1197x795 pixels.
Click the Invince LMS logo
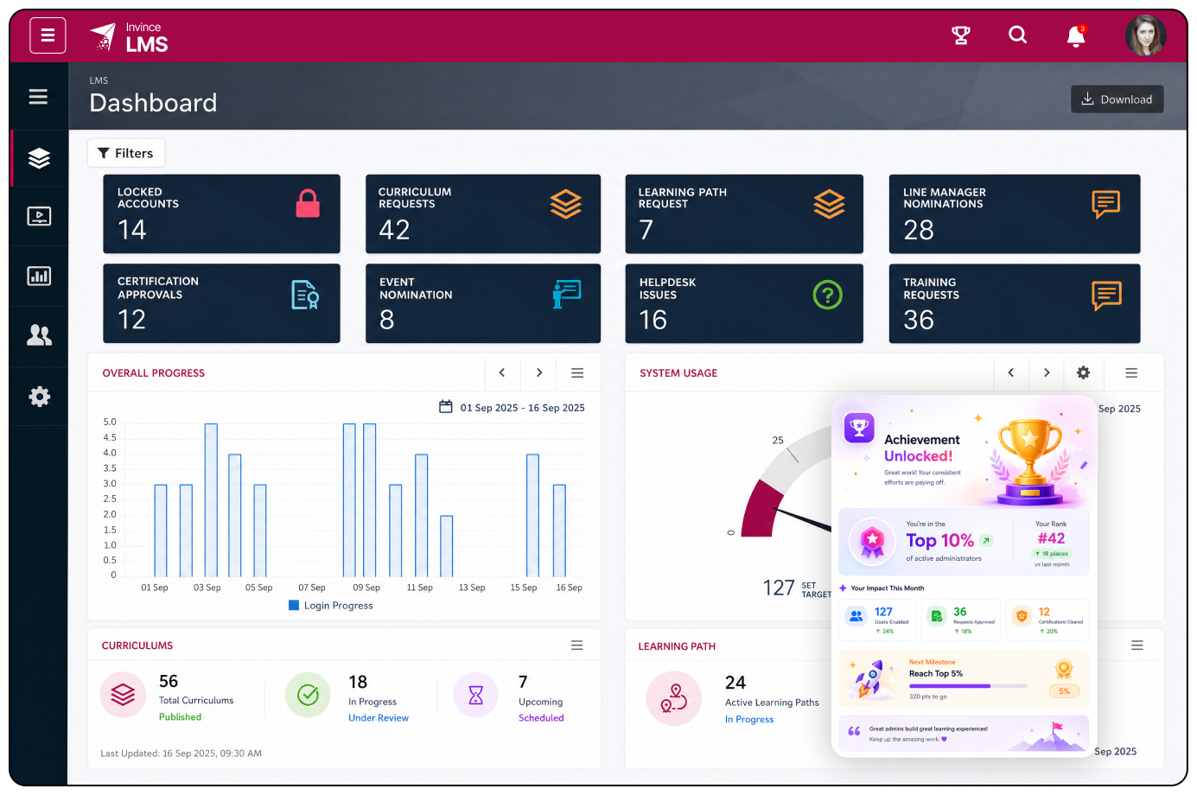pos(129,37)
